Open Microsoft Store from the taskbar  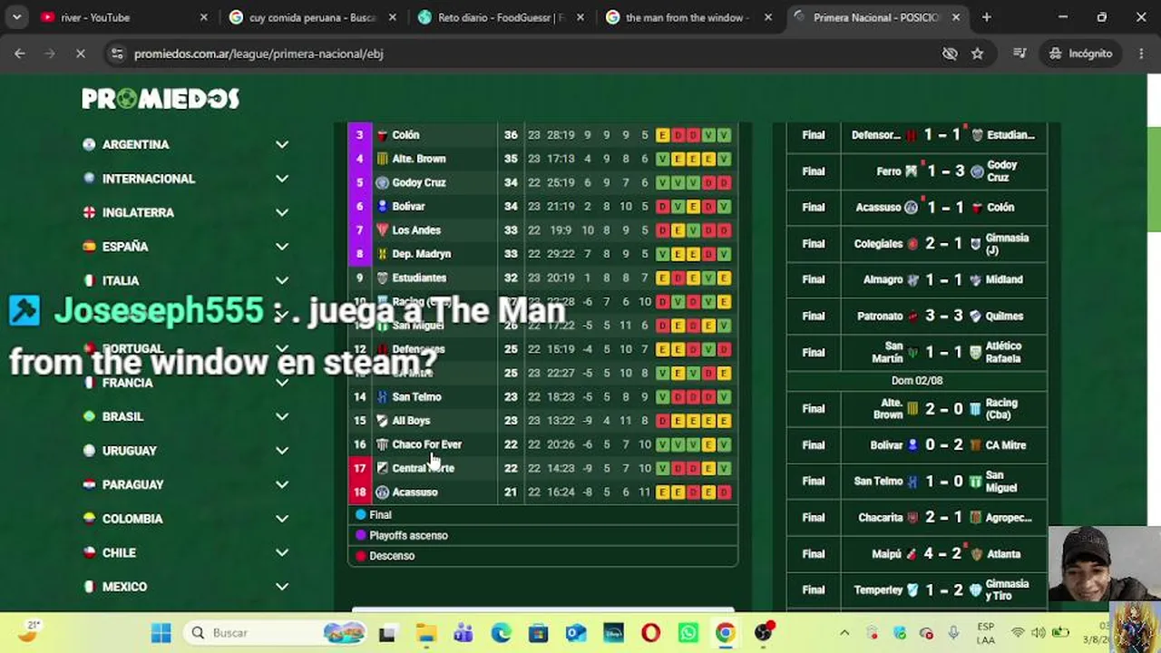tap(538, 633)
